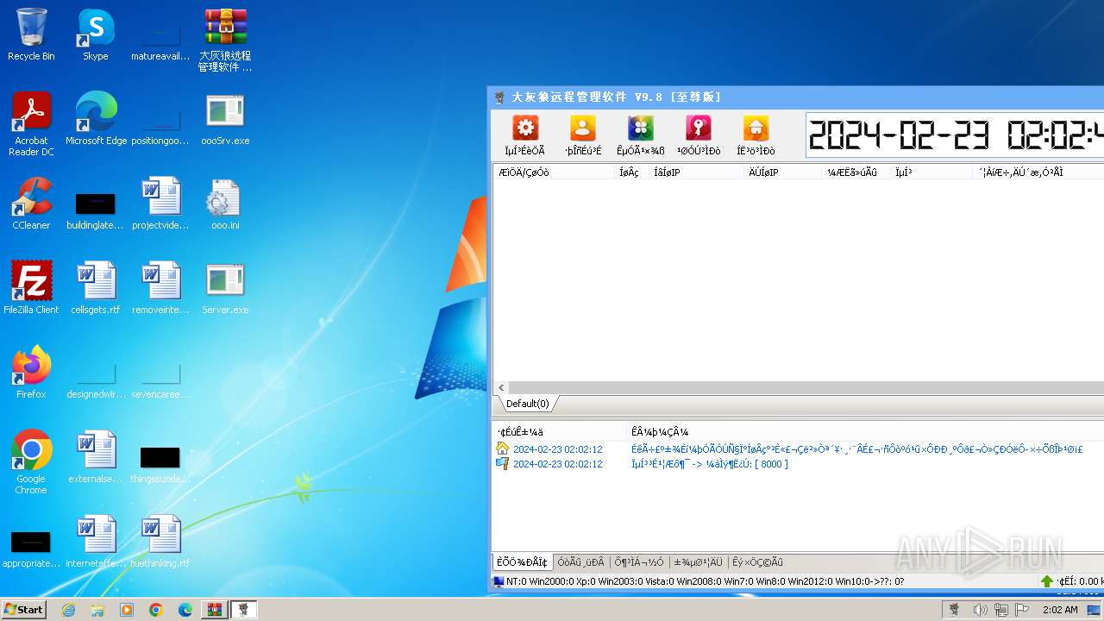Click the Chrome icon in the taskbar
Screen dimensions: 1104x621
pos(156,610)
